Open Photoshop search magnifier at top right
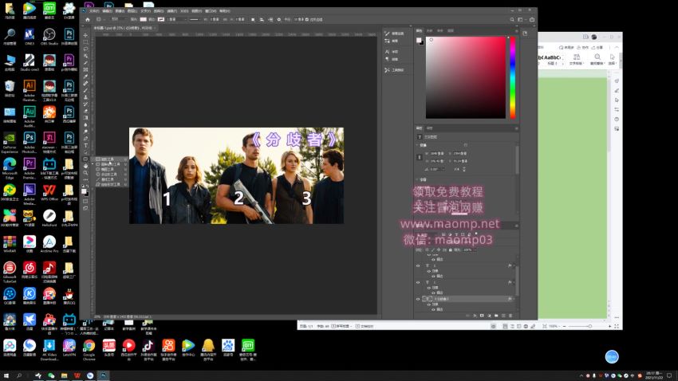This screenshot has height=381, width=678. tap(512, 19)
